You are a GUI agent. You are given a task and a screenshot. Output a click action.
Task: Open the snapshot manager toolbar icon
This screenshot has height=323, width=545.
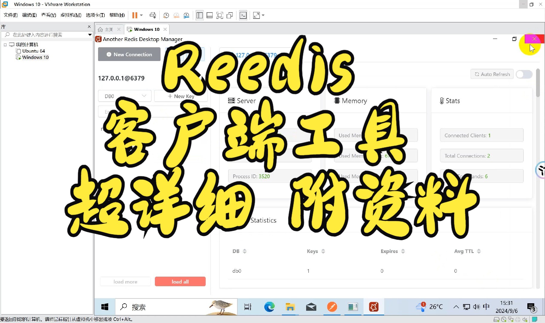[x=187, y=15]
